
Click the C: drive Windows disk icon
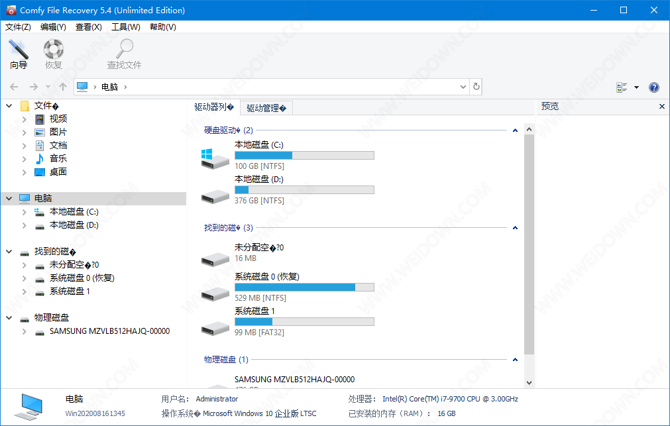(215, 158)
